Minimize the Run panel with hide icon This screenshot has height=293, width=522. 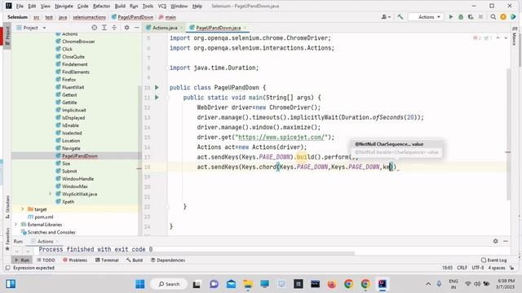[506, 241]
